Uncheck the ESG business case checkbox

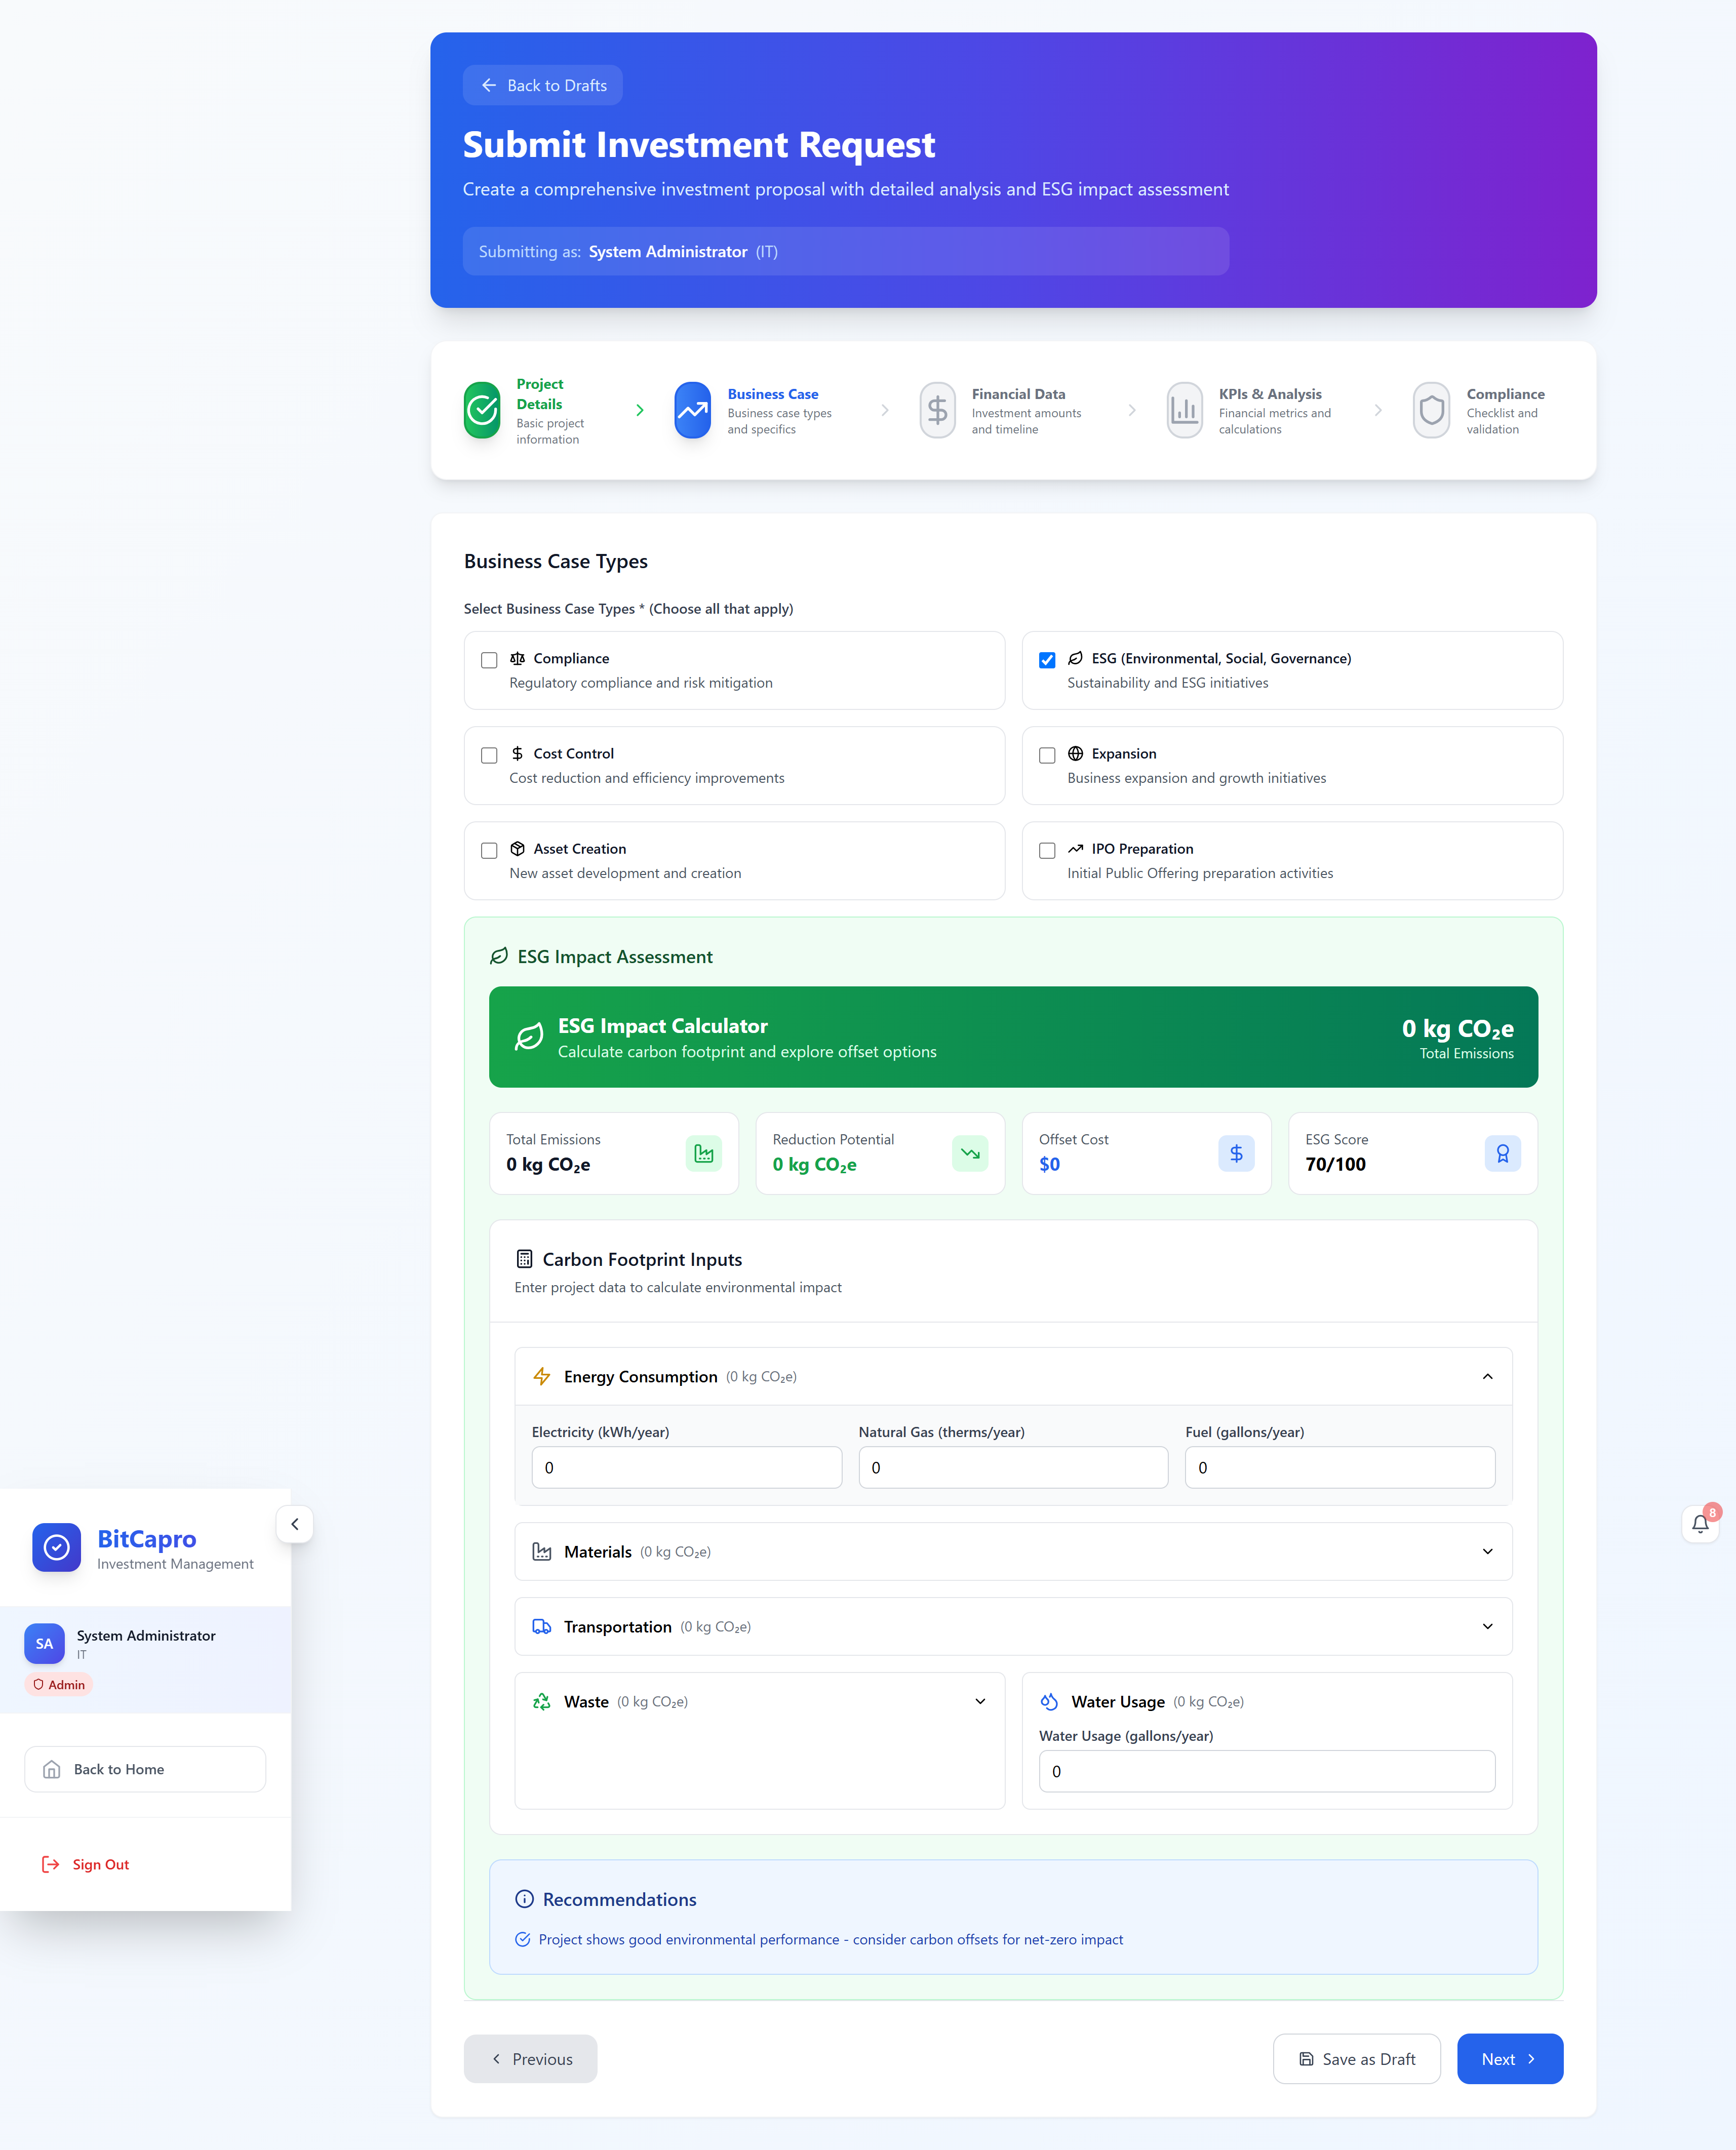[1047, 660]
